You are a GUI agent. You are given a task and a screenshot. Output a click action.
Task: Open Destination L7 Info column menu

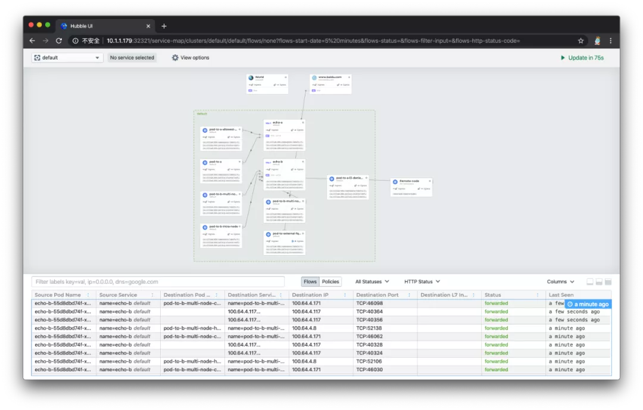(x=474, y=294)
